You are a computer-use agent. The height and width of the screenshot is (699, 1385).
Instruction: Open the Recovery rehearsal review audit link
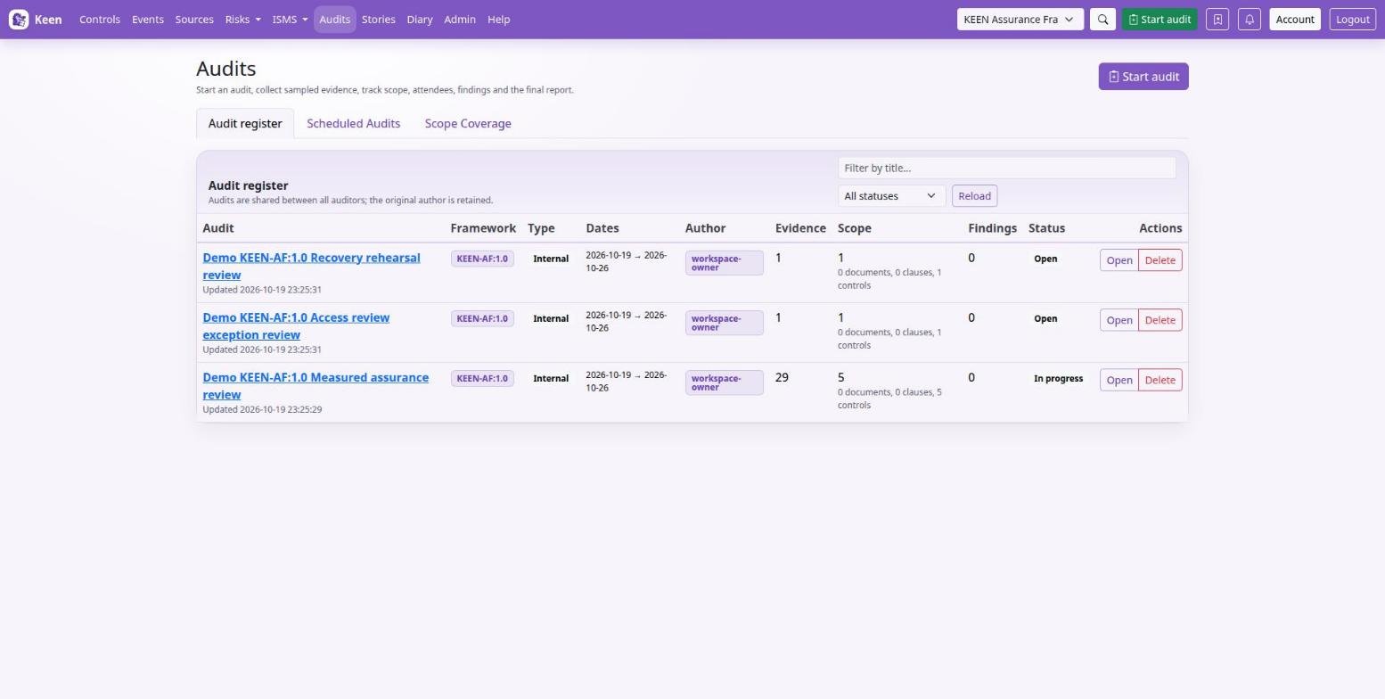(x=311, y=267)
